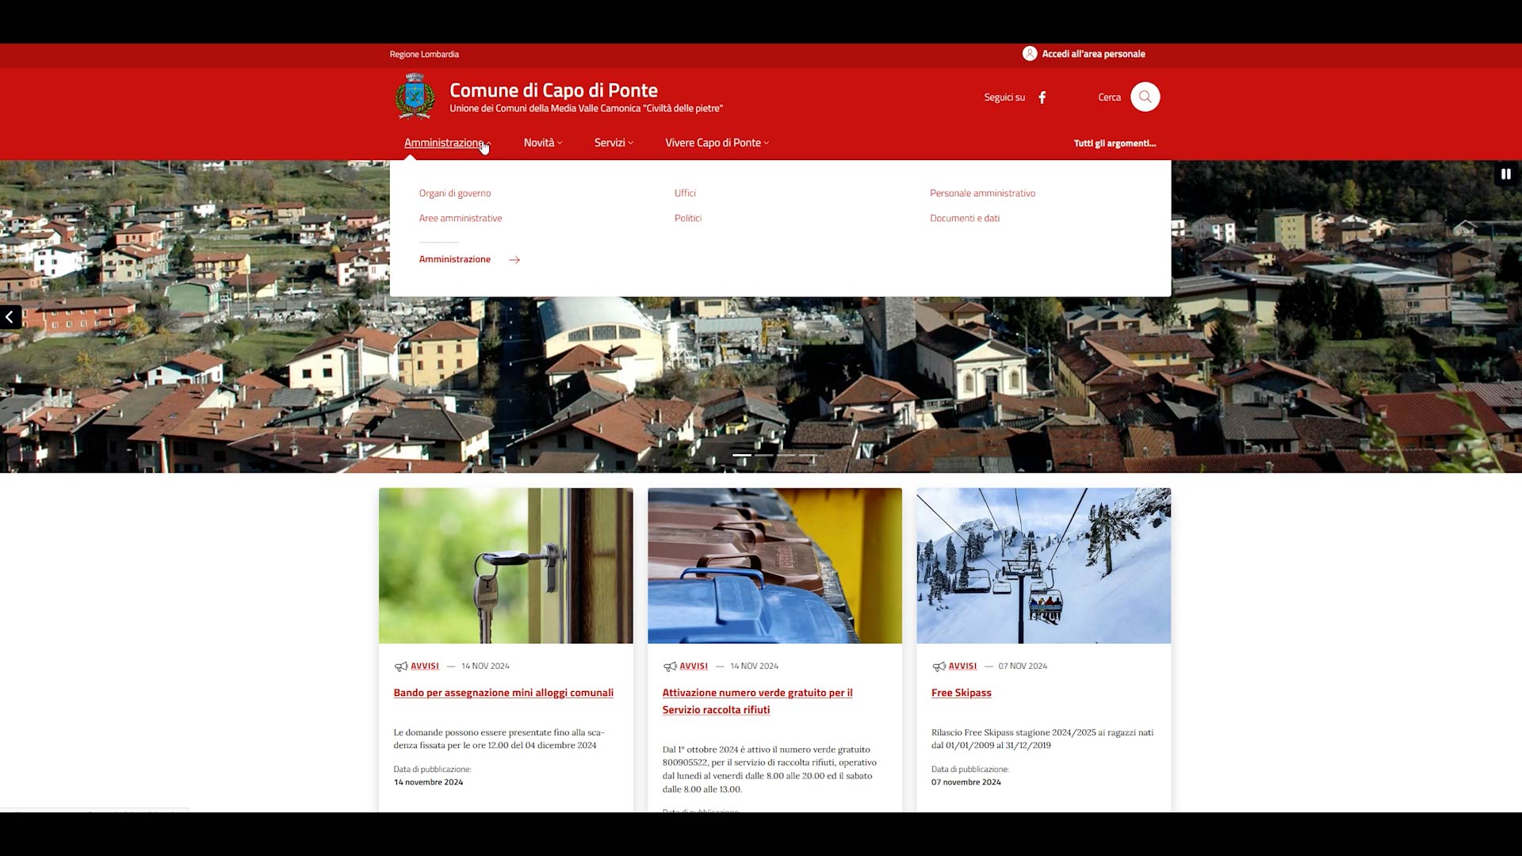Click date 14 novembre 2024 on alloggi card

(428, 782)
